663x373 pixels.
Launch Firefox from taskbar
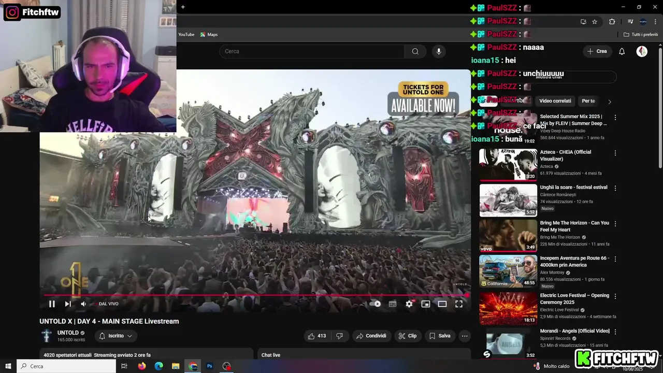click(x=141, y=366)
